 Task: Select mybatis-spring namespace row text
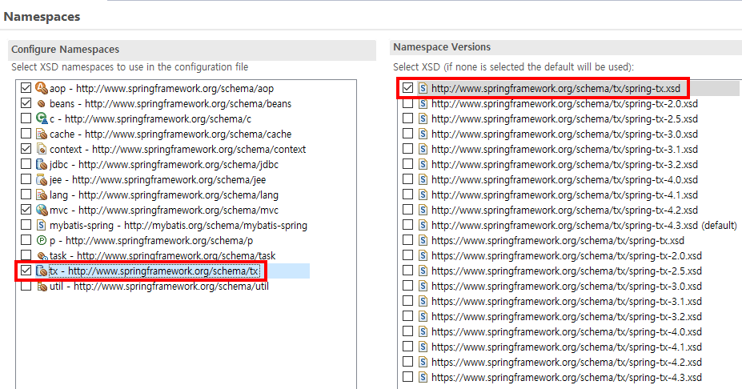pyautogui.click(x=178, y=225)
